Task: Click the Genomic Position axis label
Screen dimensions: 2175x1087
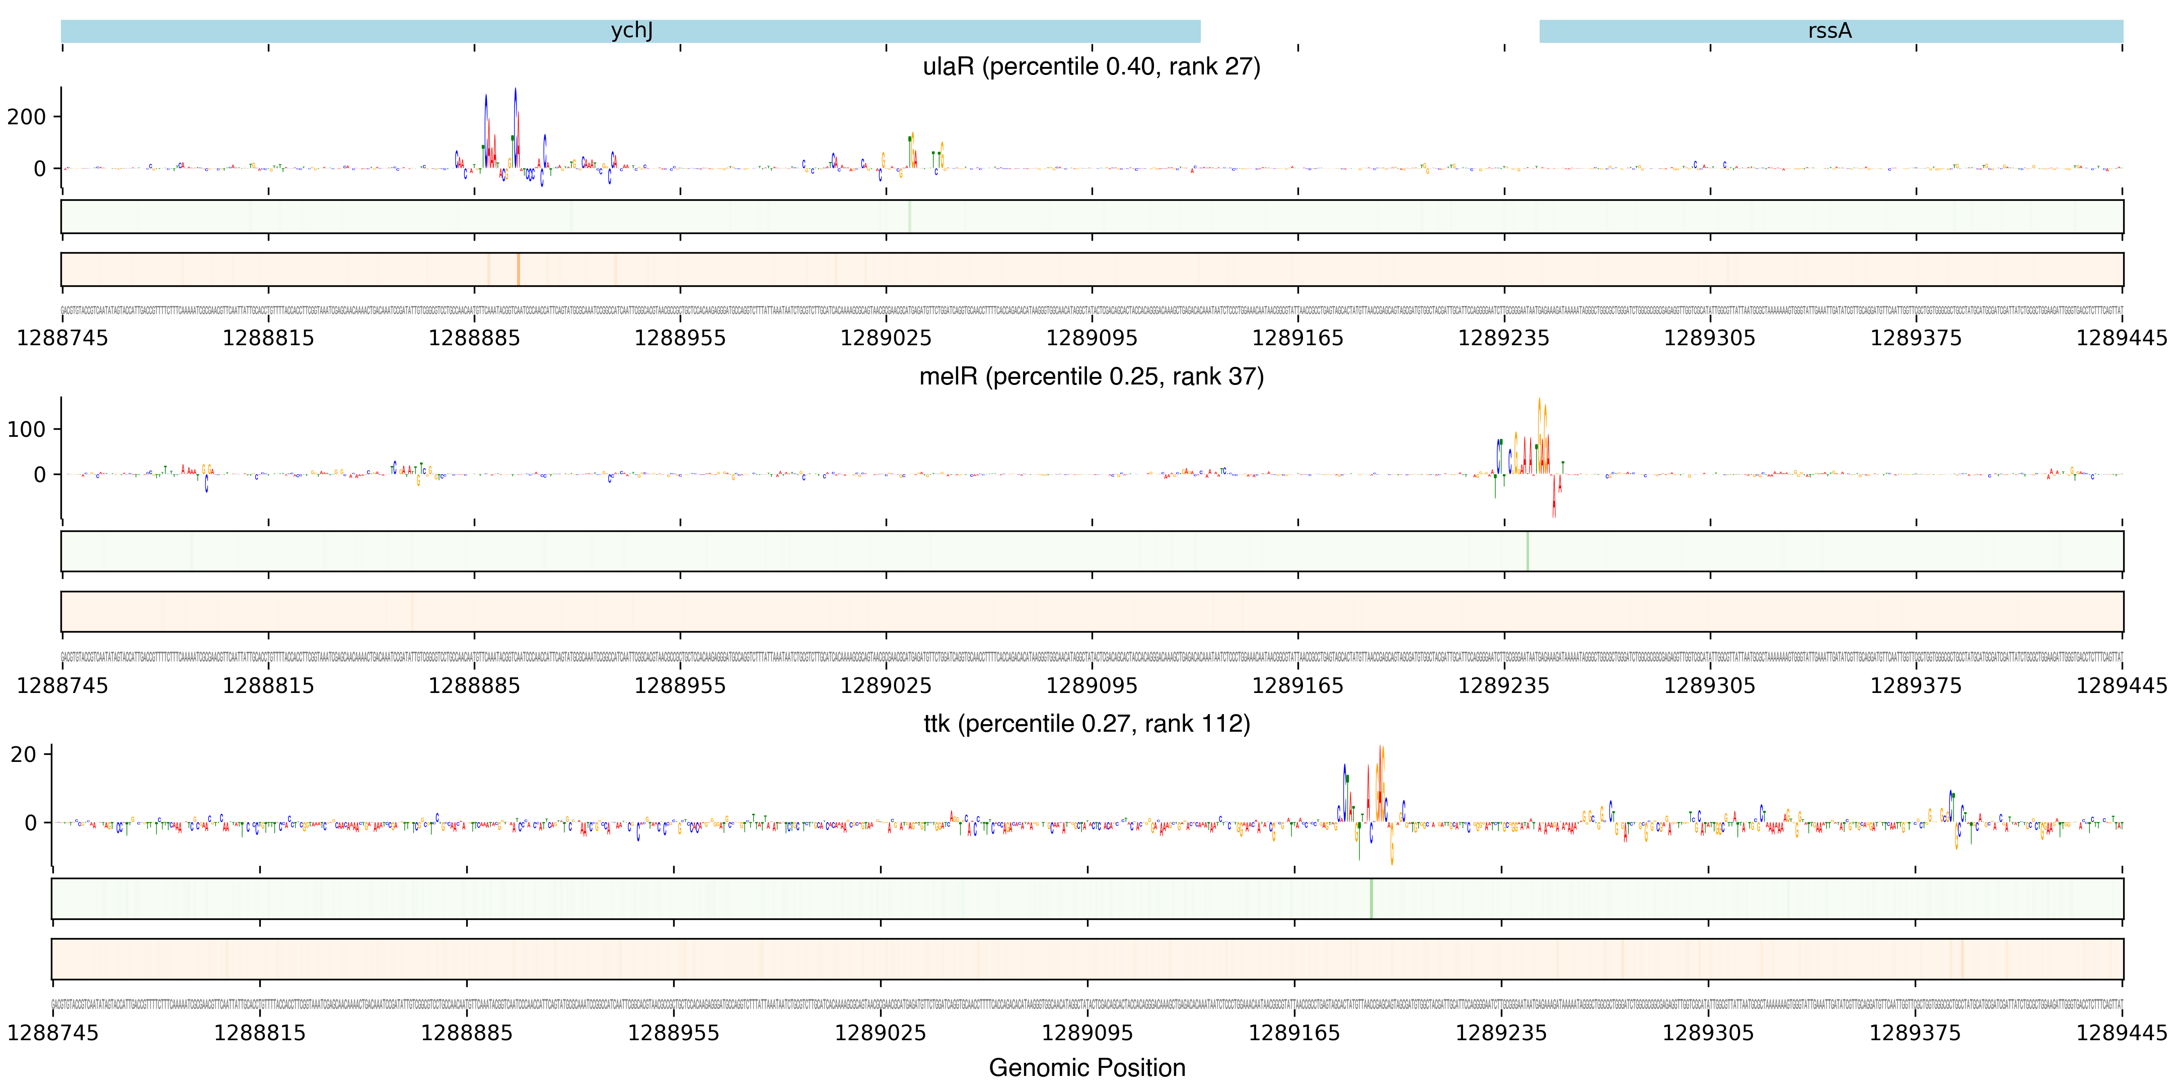Action: [x=1086, y=1067]
